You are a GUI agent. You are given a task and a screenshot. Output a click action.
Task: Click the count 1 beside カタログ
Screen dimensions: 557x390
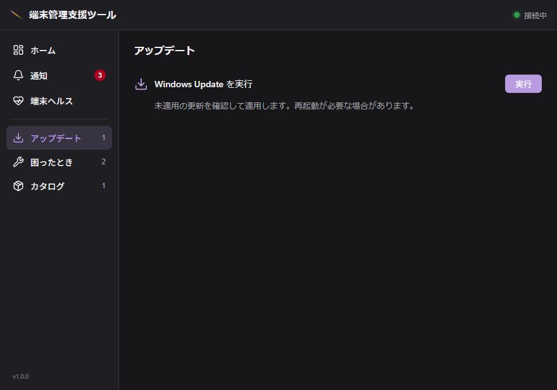(103, 186)
